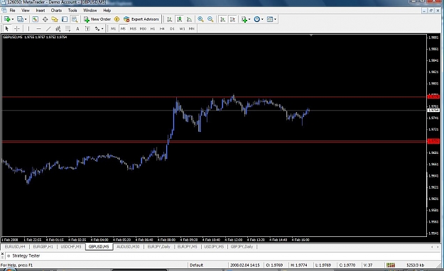Close the Strategy Tester panel
444x271 pixels.
[x=2, y=254]
